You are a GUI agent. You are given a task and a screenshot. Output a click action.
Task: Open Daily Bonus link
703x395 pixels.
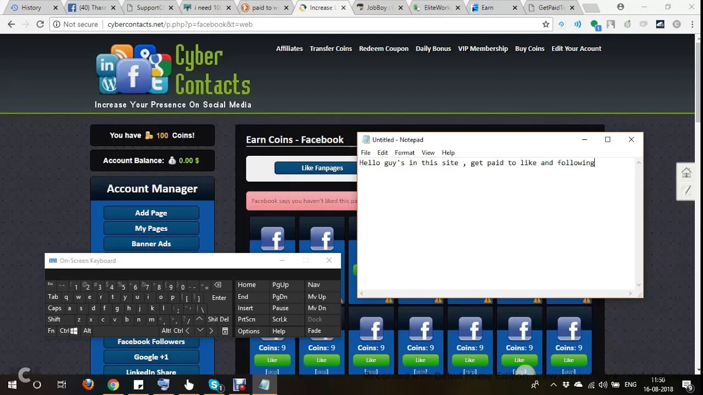pyautogui.click(x=433, y=48)
